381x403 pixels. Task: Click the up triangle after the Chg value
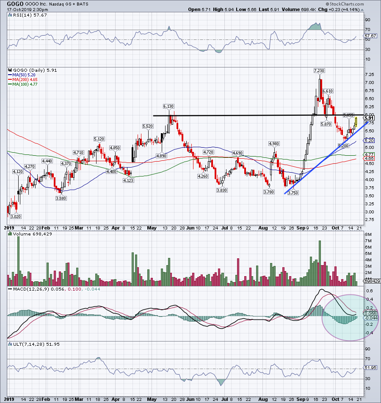tap(362, 10)
